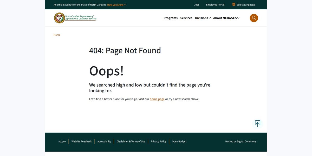Open Website Feedback in the footer
The width and height of the screenshot is (312, 156).
[82, 141]
